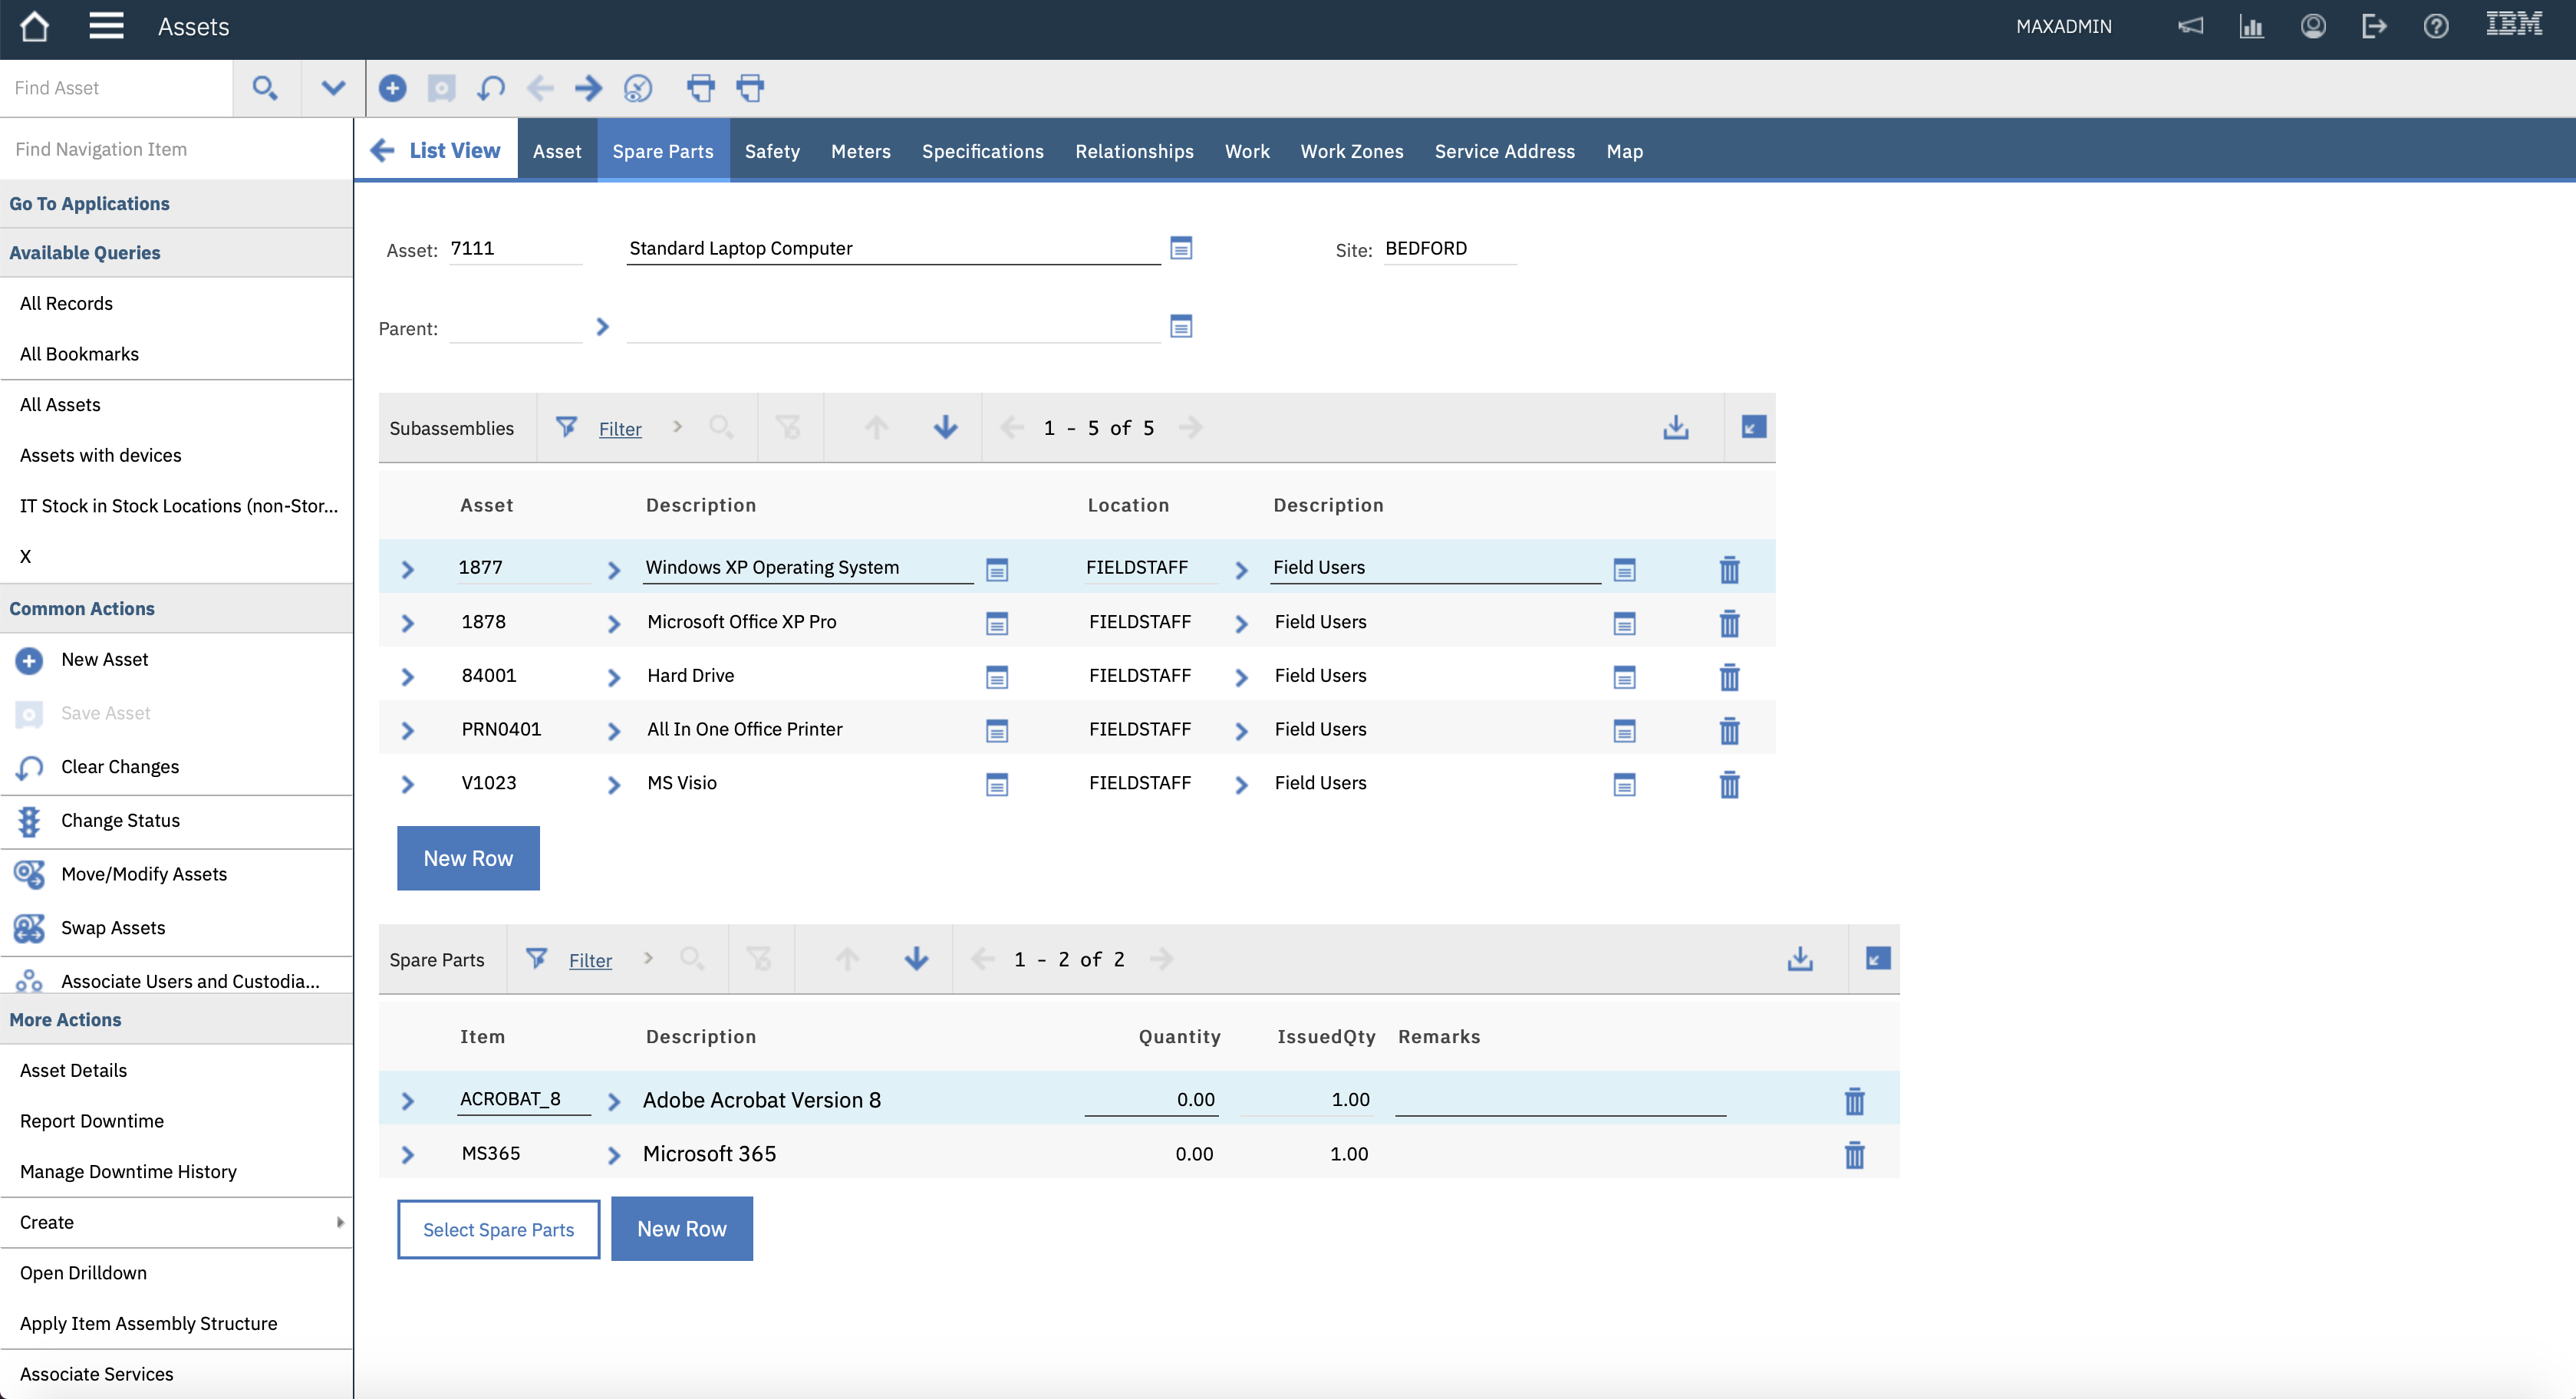Open the hamburger navigation menu

[106, 27]
